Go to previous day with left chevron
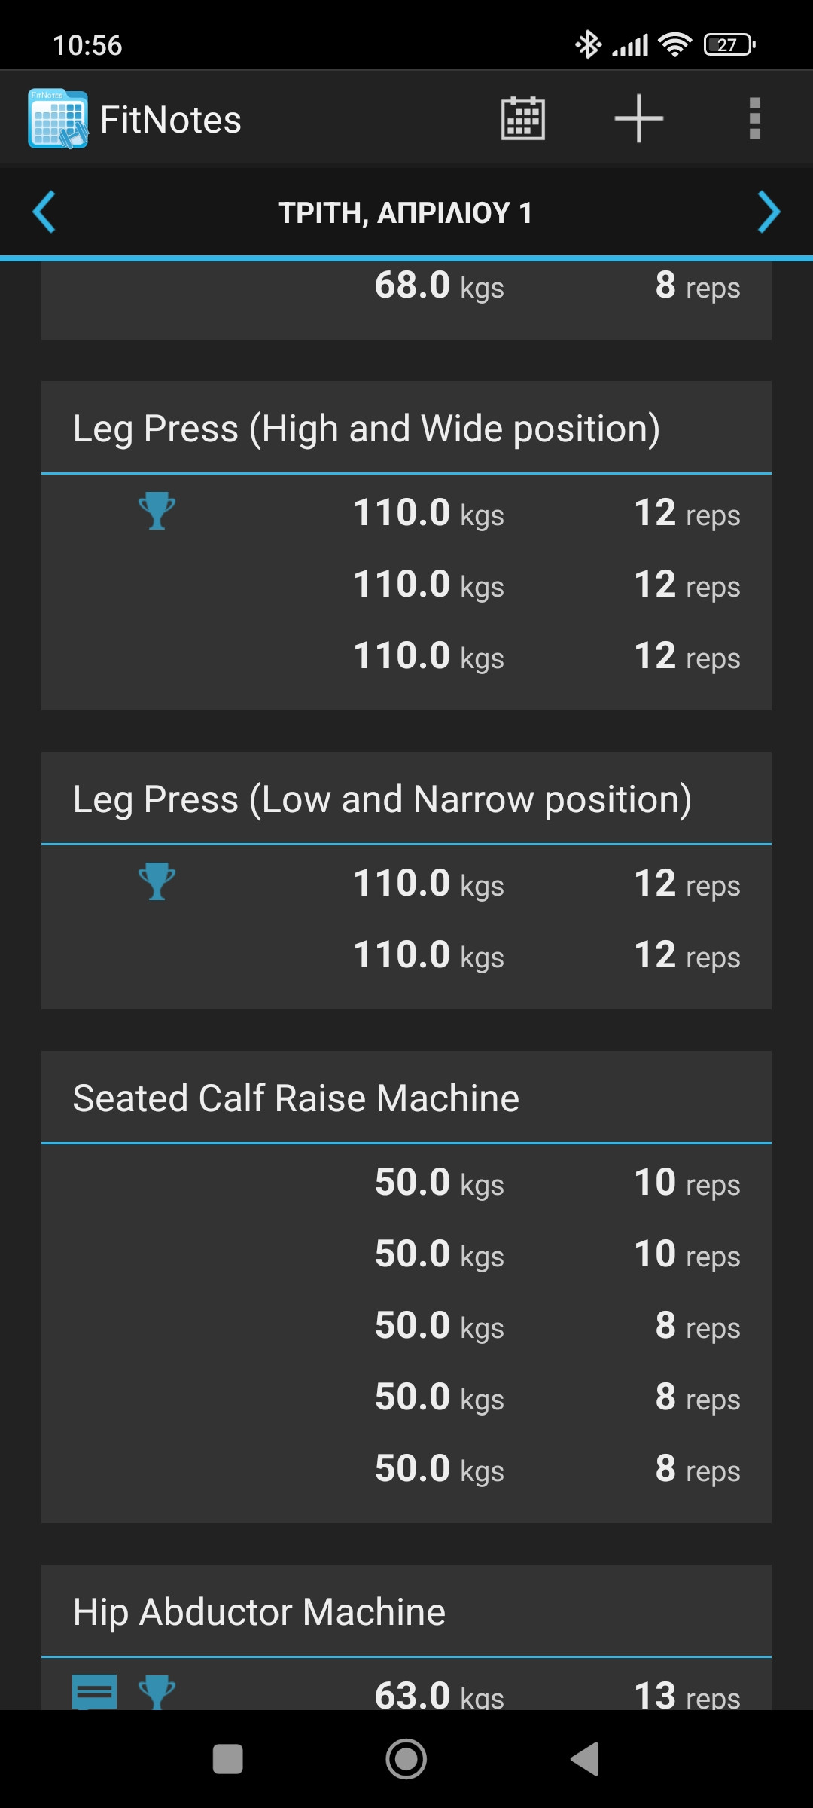This screenshot has width=813, height=1808. 44,212
